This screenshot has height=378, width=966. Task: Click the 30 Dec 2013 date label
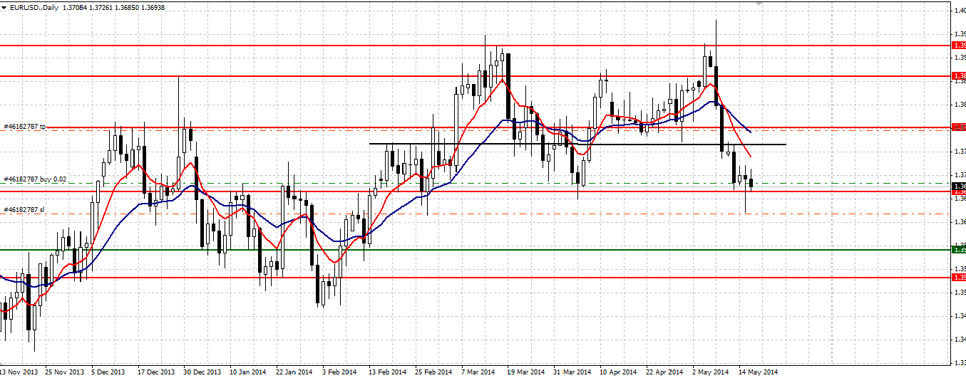202,372
